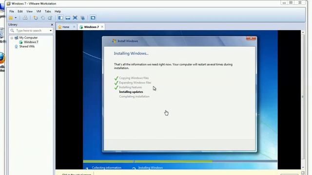Click the 'Installing Windows' stage label

(x=151, y=168)
